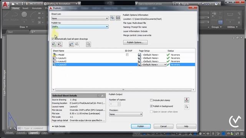246x138 pixels.
Task: Click the Circle tool in the Draw panel
Action: click(24, 15)
